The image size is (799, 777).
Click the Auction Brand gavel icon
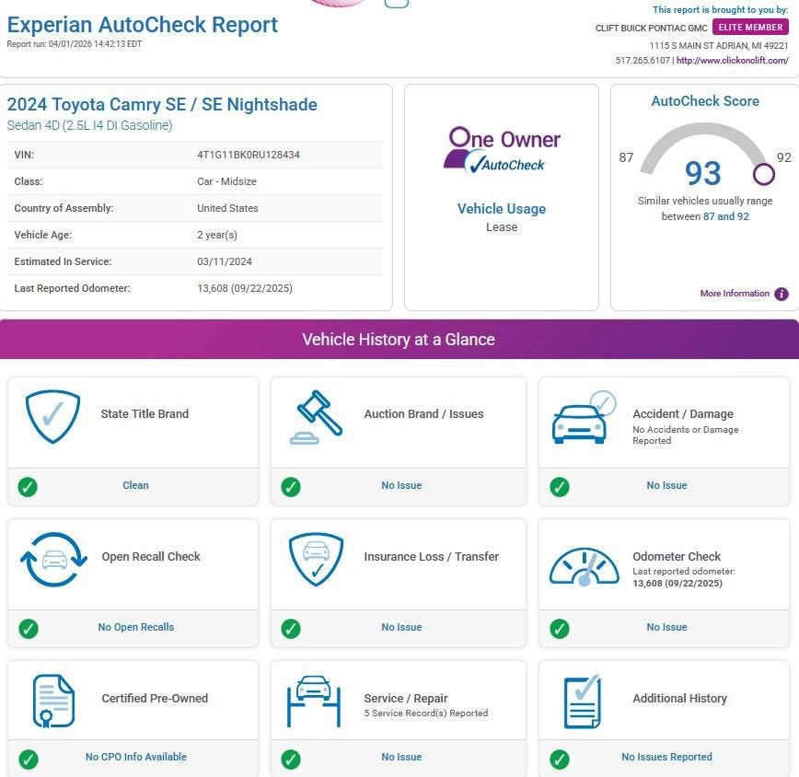click(315, 417)
